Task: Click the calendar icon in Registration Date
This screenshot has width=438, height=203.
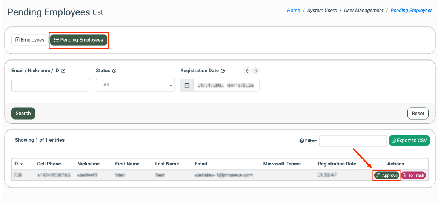Action: click(x=187, y=85)
